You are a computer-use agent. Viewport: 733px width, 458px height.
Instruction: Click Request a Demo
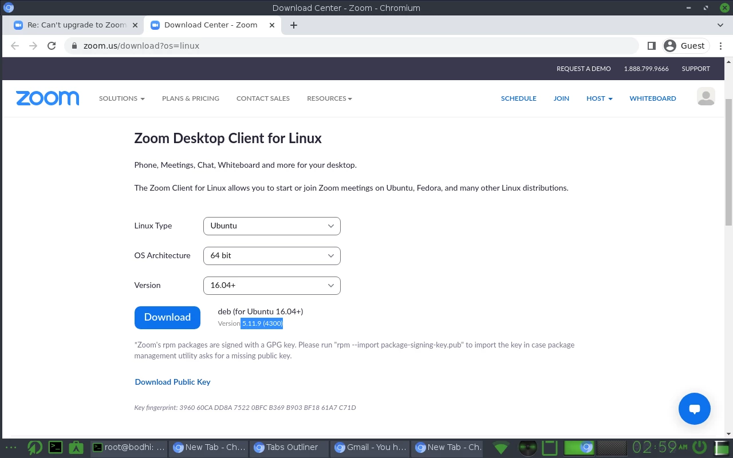pos(584,69)
